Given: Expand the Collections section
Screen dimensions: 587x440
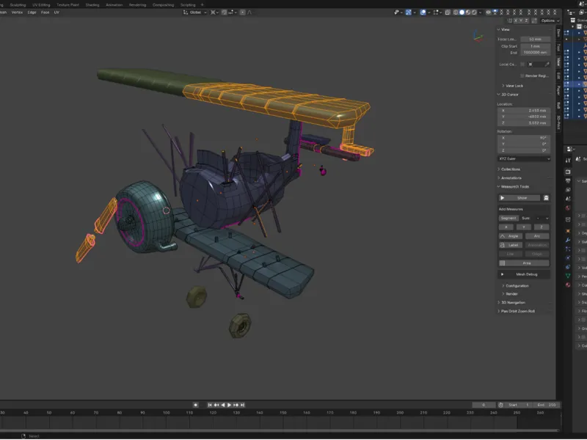Looking at the screenshot, I should point(509,169).
